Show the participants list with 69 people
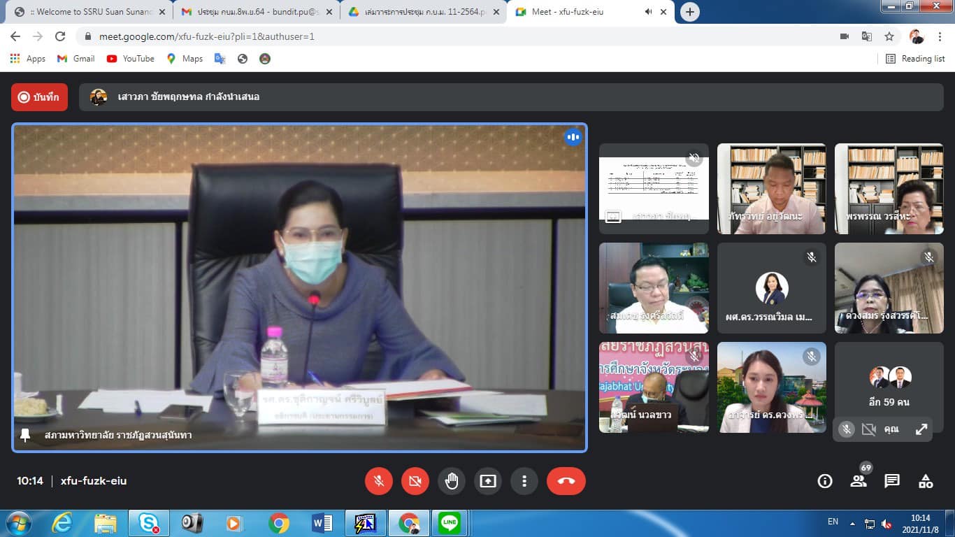955x537 pixels. (x=859, y=481)
